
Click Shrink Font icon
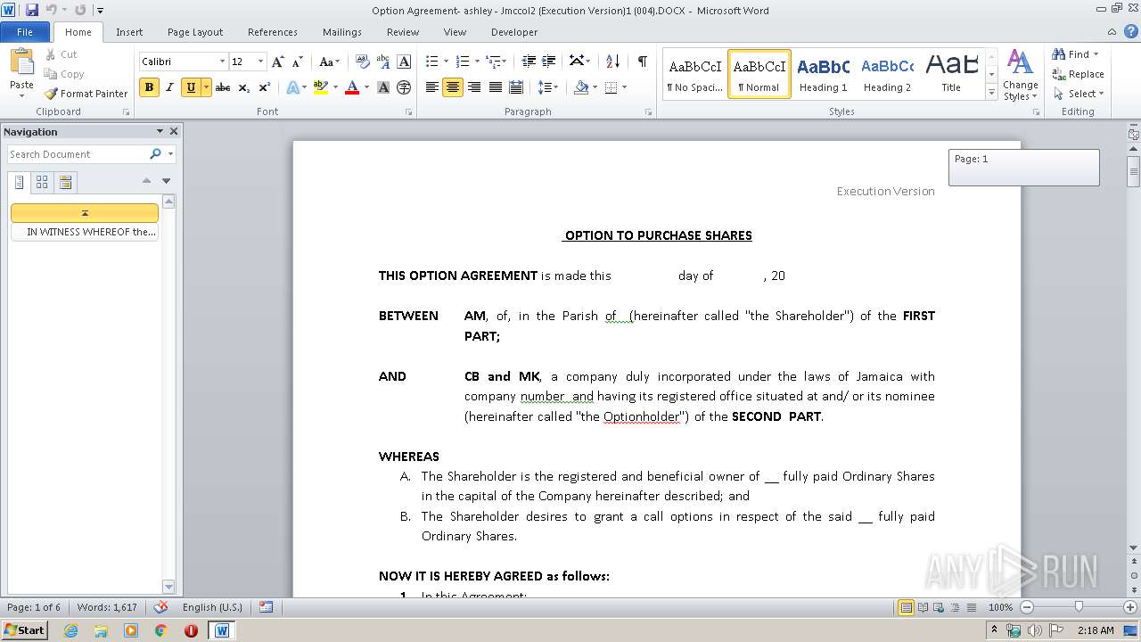click(298, 62)
